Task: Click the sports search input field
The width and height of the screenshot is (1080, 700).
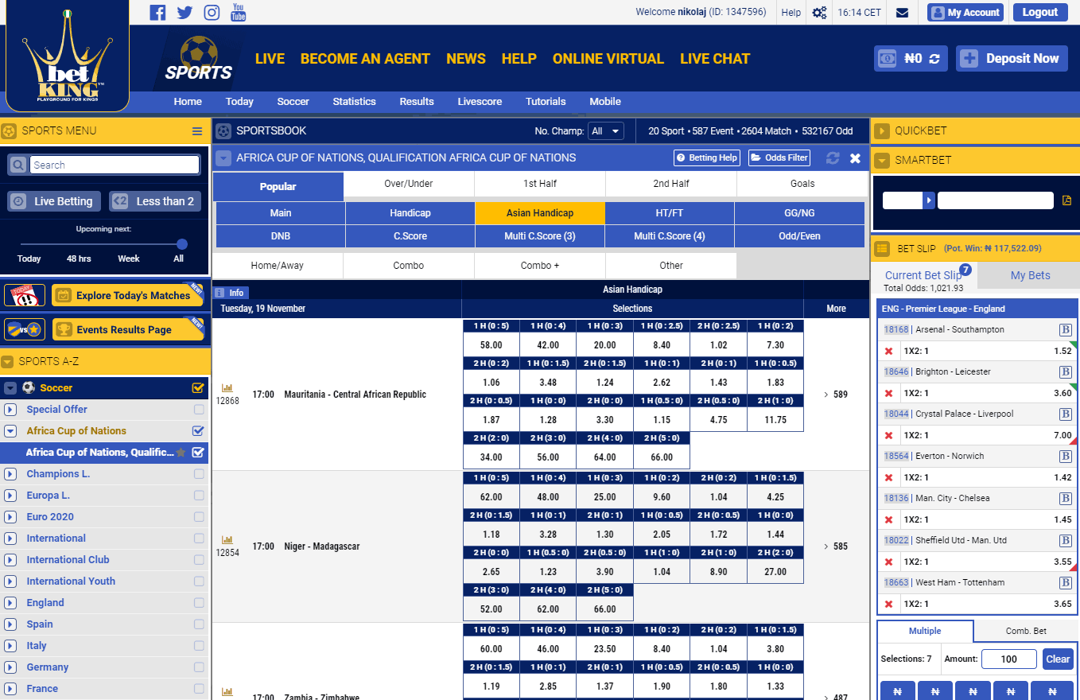Action: (115, 165)
